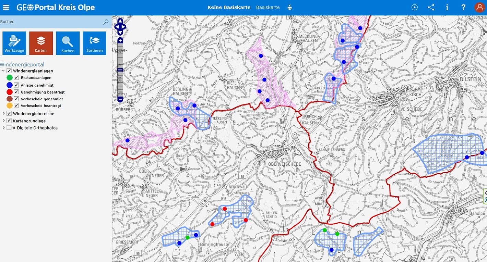Switch to the Basiskarte option
The height and width of the screenshot is (262, 487).
[268, 7]
